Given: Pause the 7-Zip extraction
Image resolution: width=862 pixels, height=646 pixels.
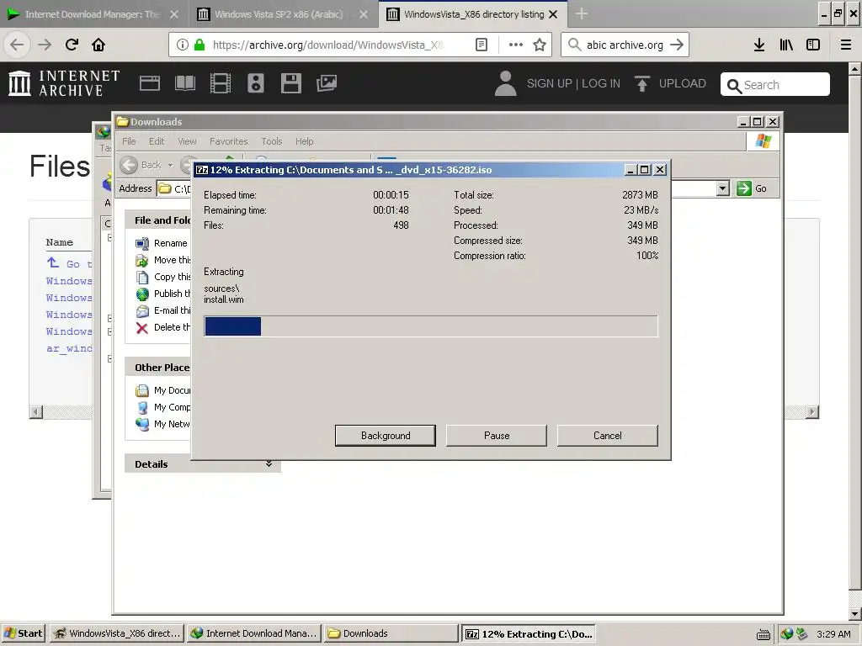Looking at the screenshot, I should [497, 436].
